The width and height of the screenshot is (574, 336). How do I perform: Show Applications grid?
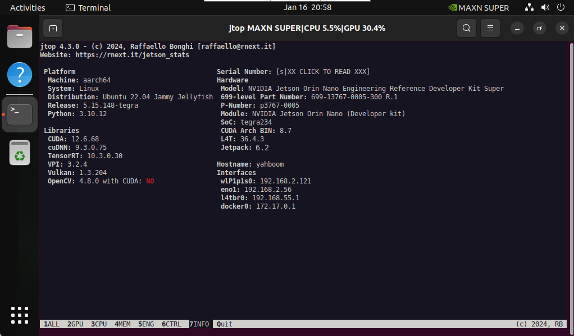pos(20,315)
